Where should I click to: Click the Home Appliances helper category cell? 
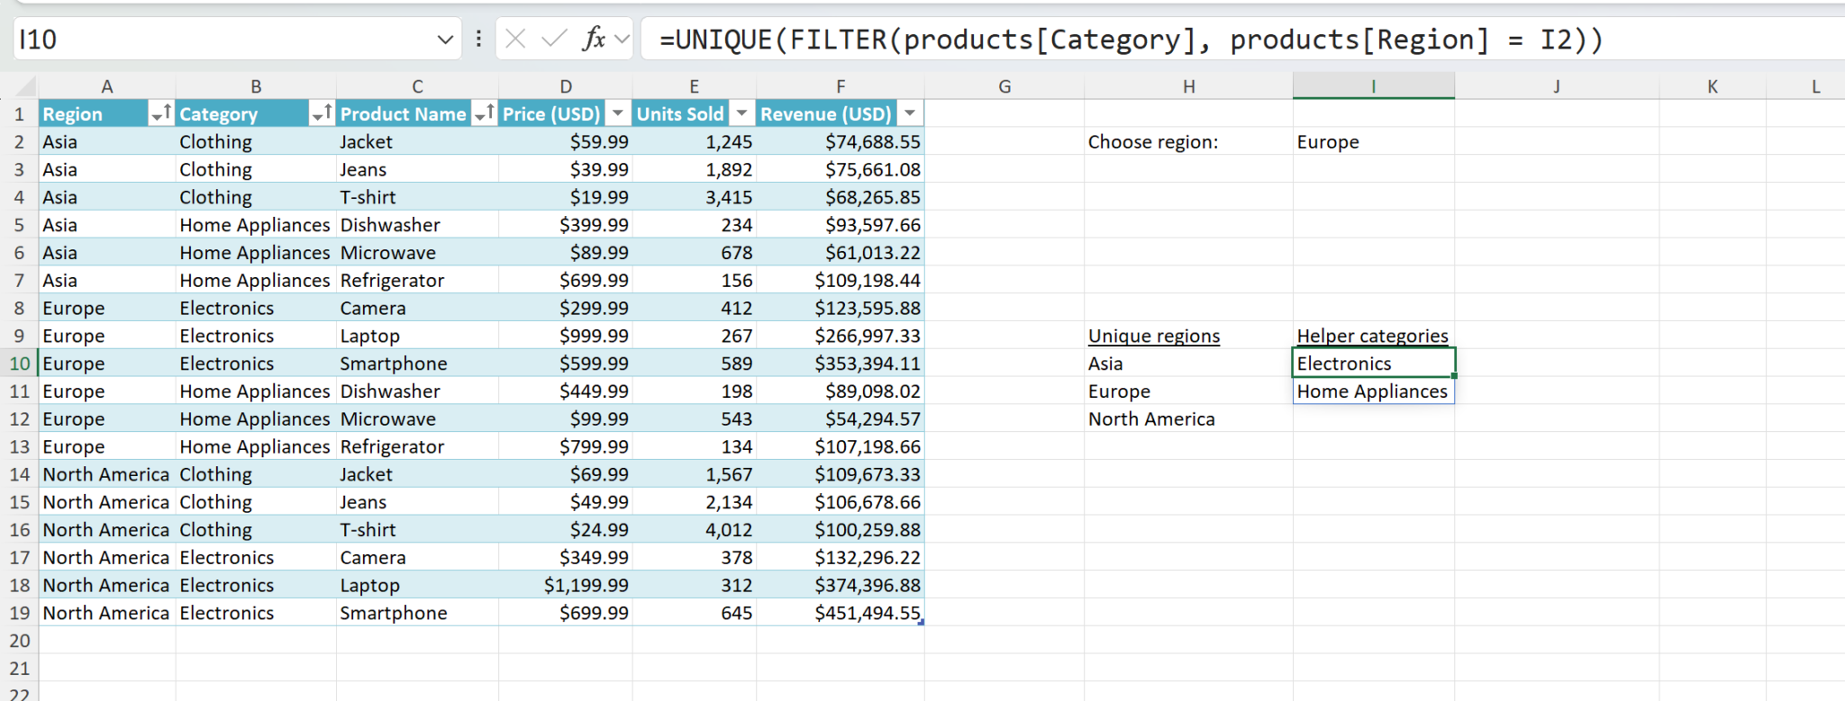click(x=1372, y=391)
